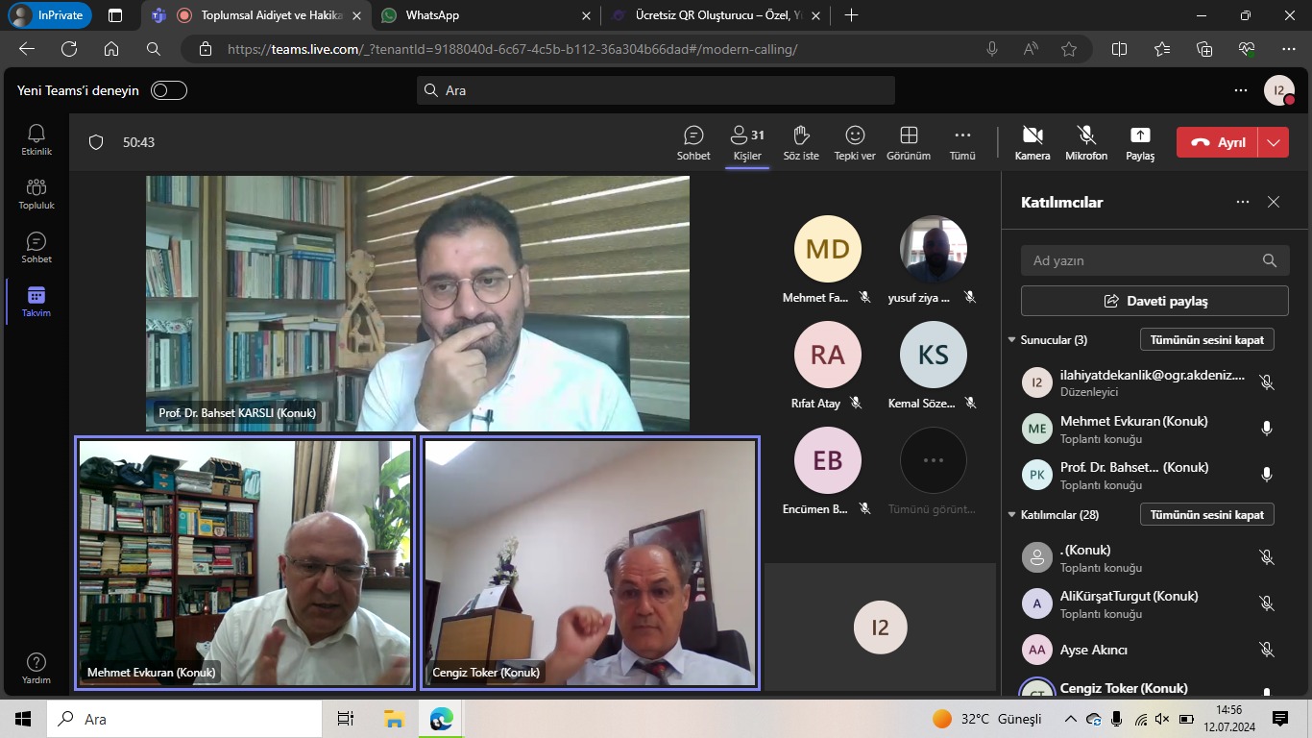
Task: Open Topluluk in the left sidebar
Action: pos(36,193)
